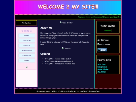Screen dimensions: 136x102
Task: Click the Favorite Links heading
Action: [104, 60]
